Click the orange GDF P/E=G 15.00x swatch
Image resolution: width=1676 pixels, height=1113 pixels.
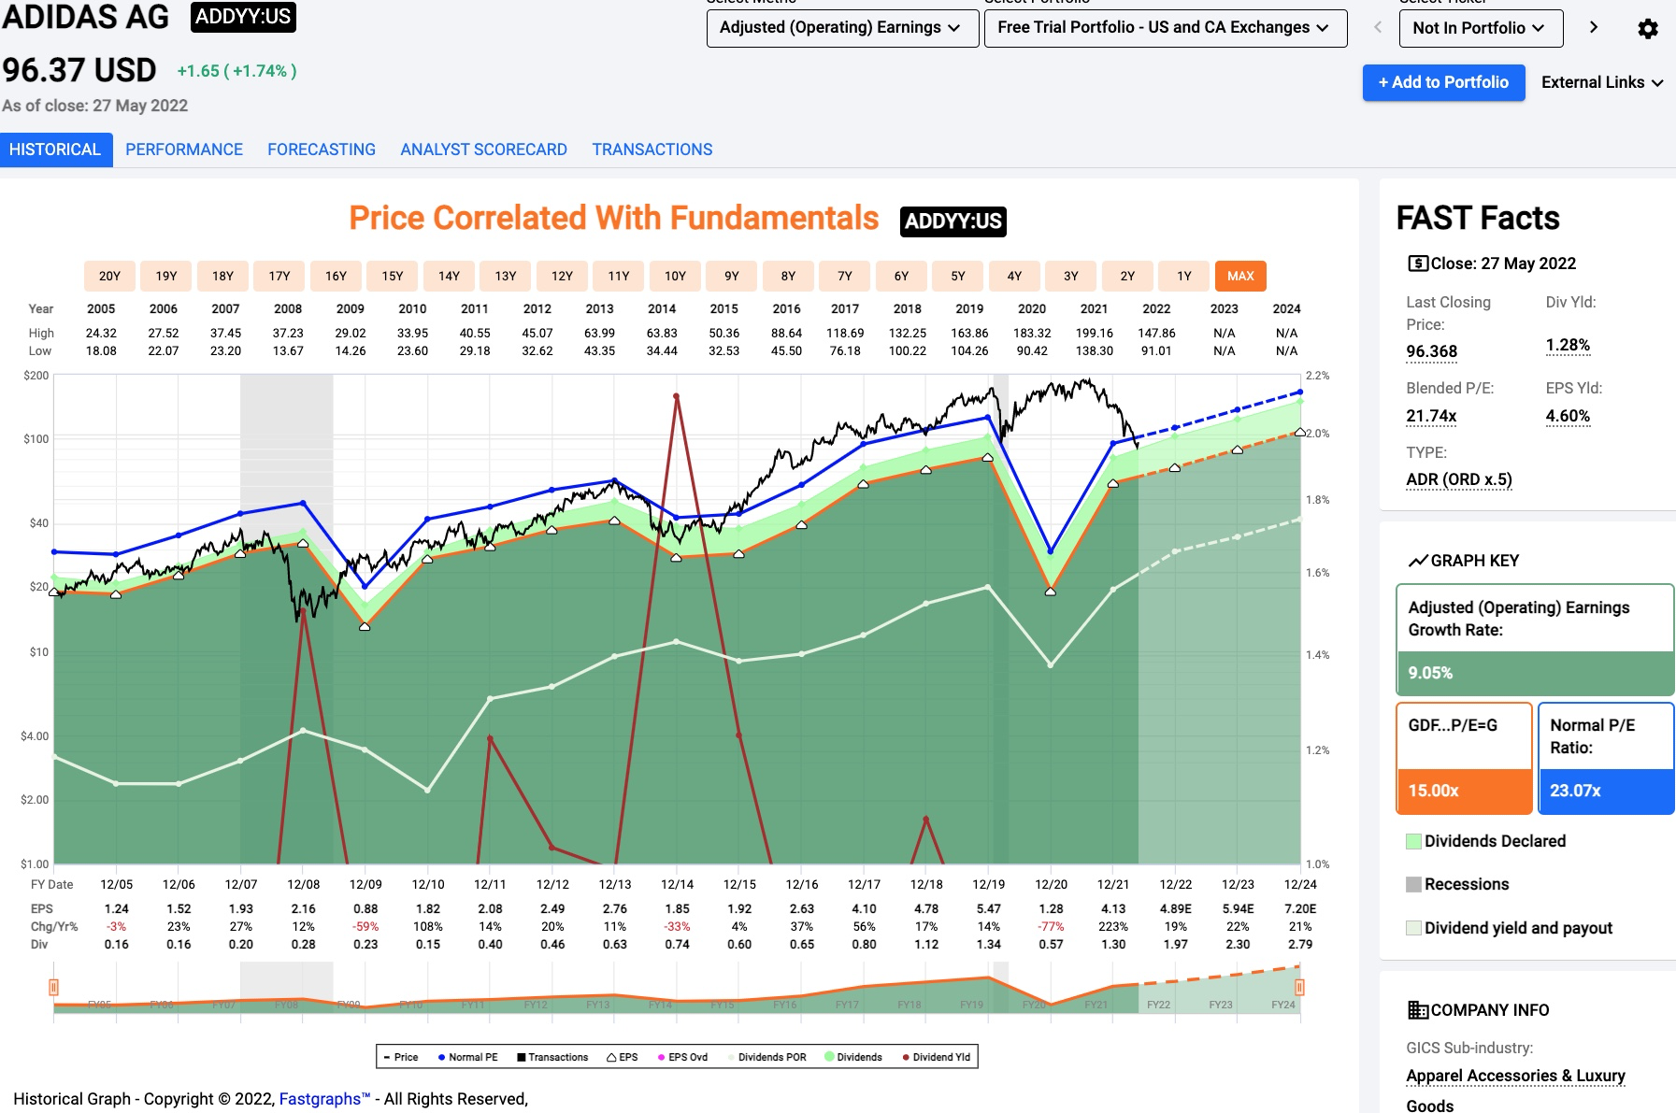click(x=1464, y=791)
